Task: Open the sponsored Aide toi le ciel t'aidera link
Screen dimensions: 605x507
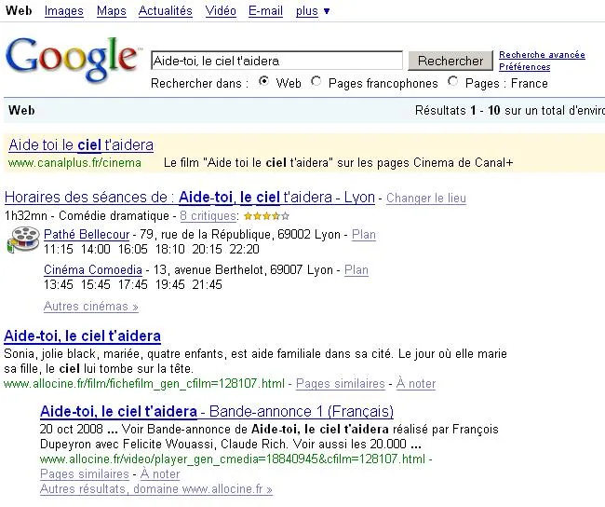Action: click(x=81, y=144)
